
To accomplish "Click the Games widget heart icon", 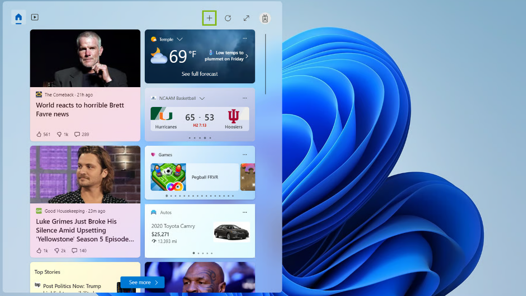I will click(x=153, y=155).
